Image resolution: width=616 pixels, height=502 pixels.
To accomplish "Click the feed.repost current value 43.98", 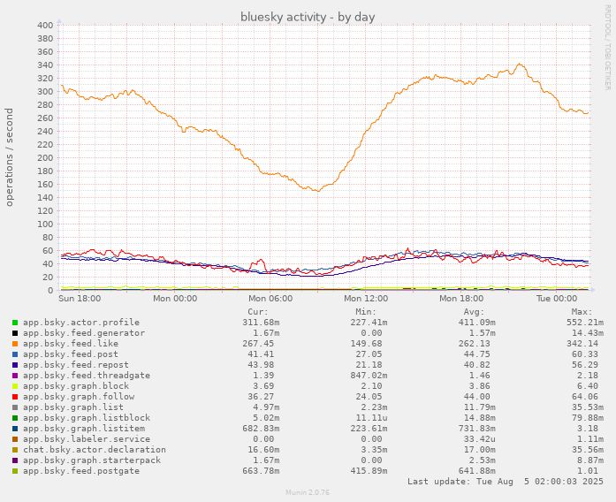I will coord(261,365).
